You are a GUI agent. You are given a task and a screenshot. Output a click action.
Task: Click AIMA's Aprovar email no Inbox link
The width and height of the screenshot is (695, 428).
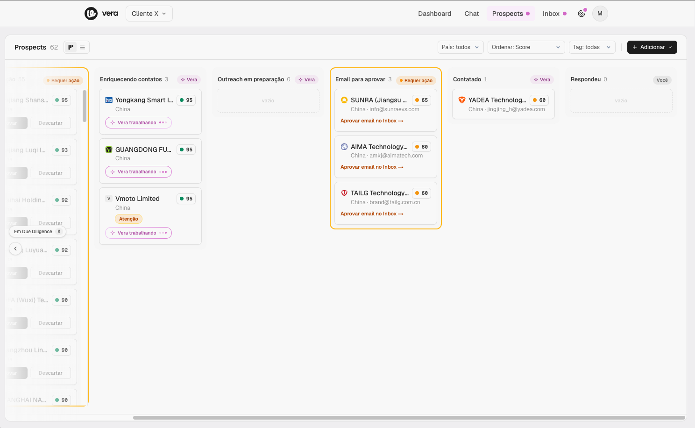pos(372,167)
